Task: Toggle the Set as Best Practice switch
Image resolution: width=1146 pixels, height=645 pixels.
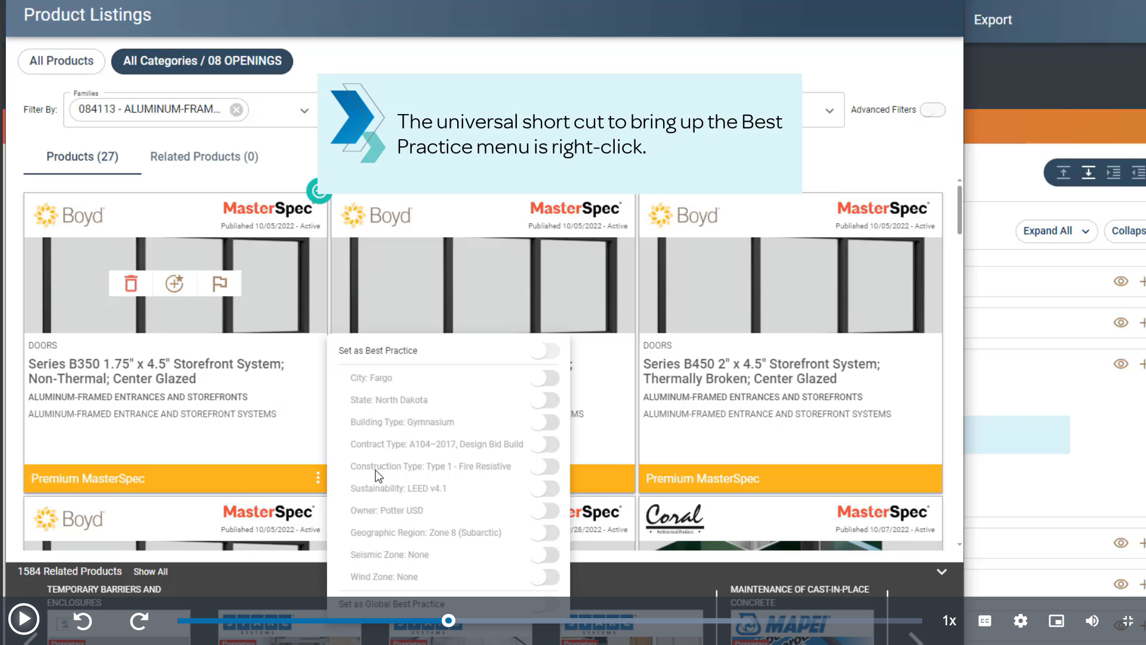Action: [546, 351]
